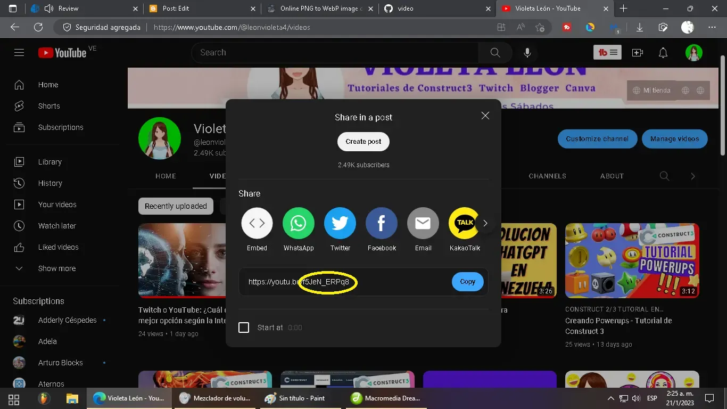Switch to the HOME channel tab
Image resolution: width=727 pixels, height=409 pixels.
[166, 176]
